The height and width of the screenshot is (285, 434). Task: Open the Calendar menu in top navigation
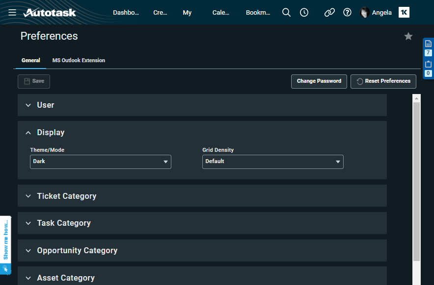click(x=220, y=13)
